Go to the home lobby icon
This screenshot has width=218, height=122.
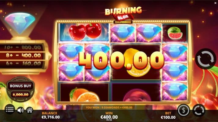(30, 110)
